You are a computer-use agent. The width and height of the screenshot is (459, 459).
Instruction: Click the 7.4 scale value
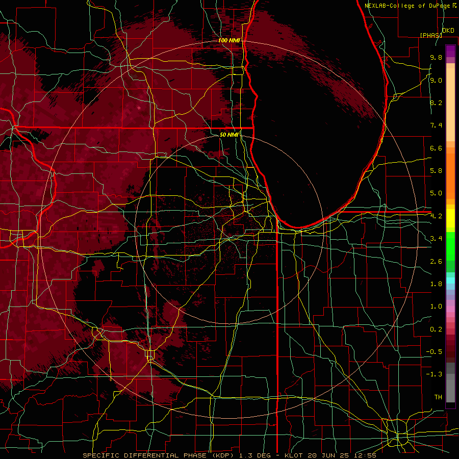click(436, 125)
